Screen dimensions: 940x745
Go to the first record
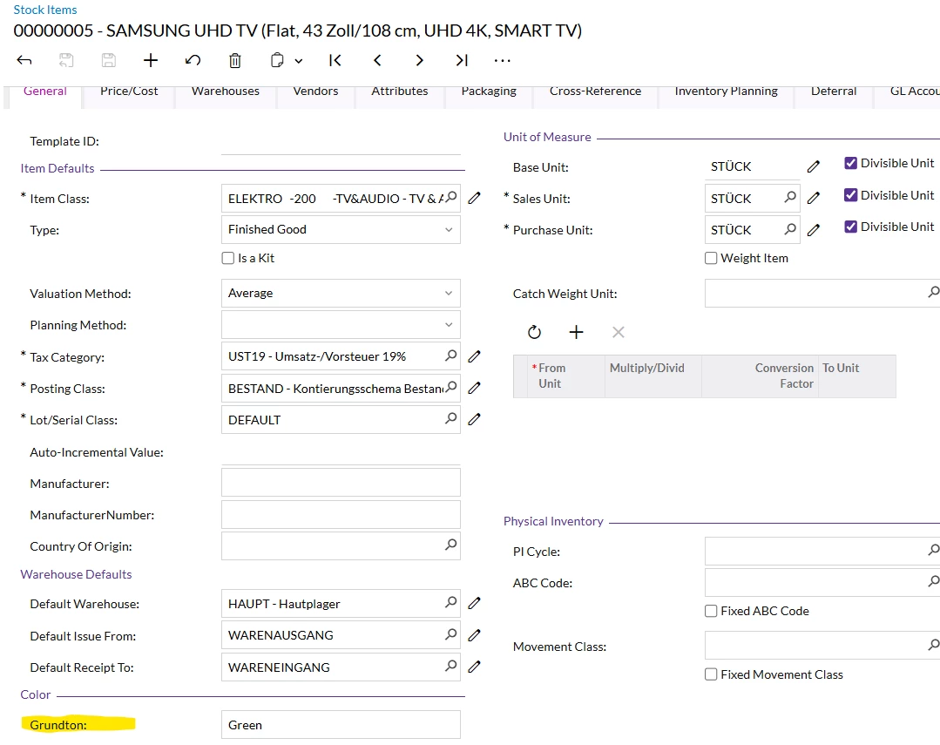(x=335, y=61)
